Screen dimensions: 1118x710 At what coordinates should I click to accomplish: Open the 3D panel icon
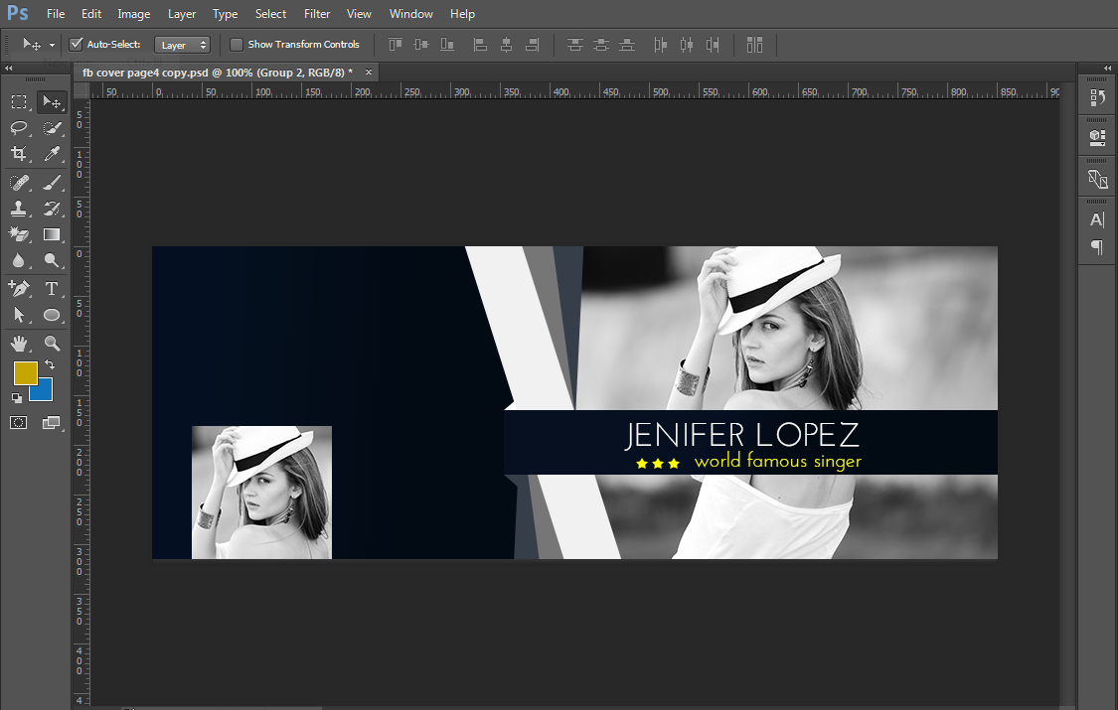click(x=1097, y=137)
